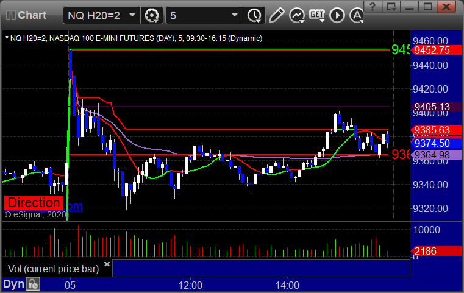Screen dimensions: 464x293
Task: Click the red 9385.63 price marker
Action: click(x=436, y=130)
